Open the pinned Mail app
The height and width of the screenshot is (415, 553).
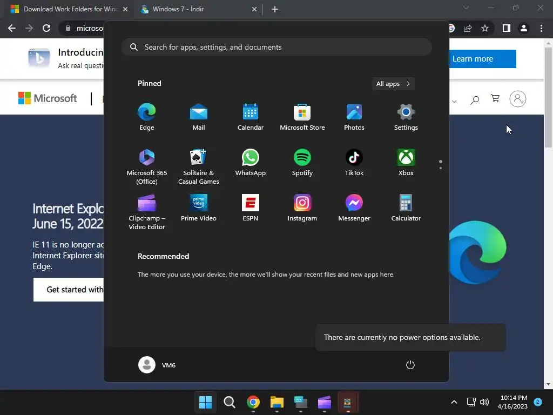tap(199, 117)
